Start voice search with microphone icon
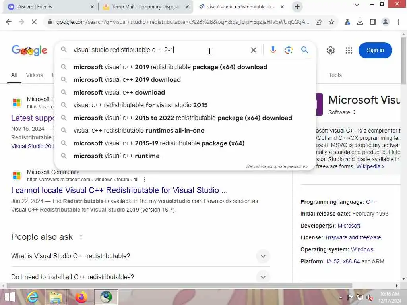Viewport: 407px width, 305px height. point(273,50)
